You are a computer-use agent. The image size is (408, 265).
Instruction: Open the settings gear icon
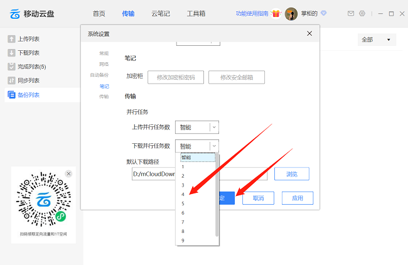click(362, 13)
